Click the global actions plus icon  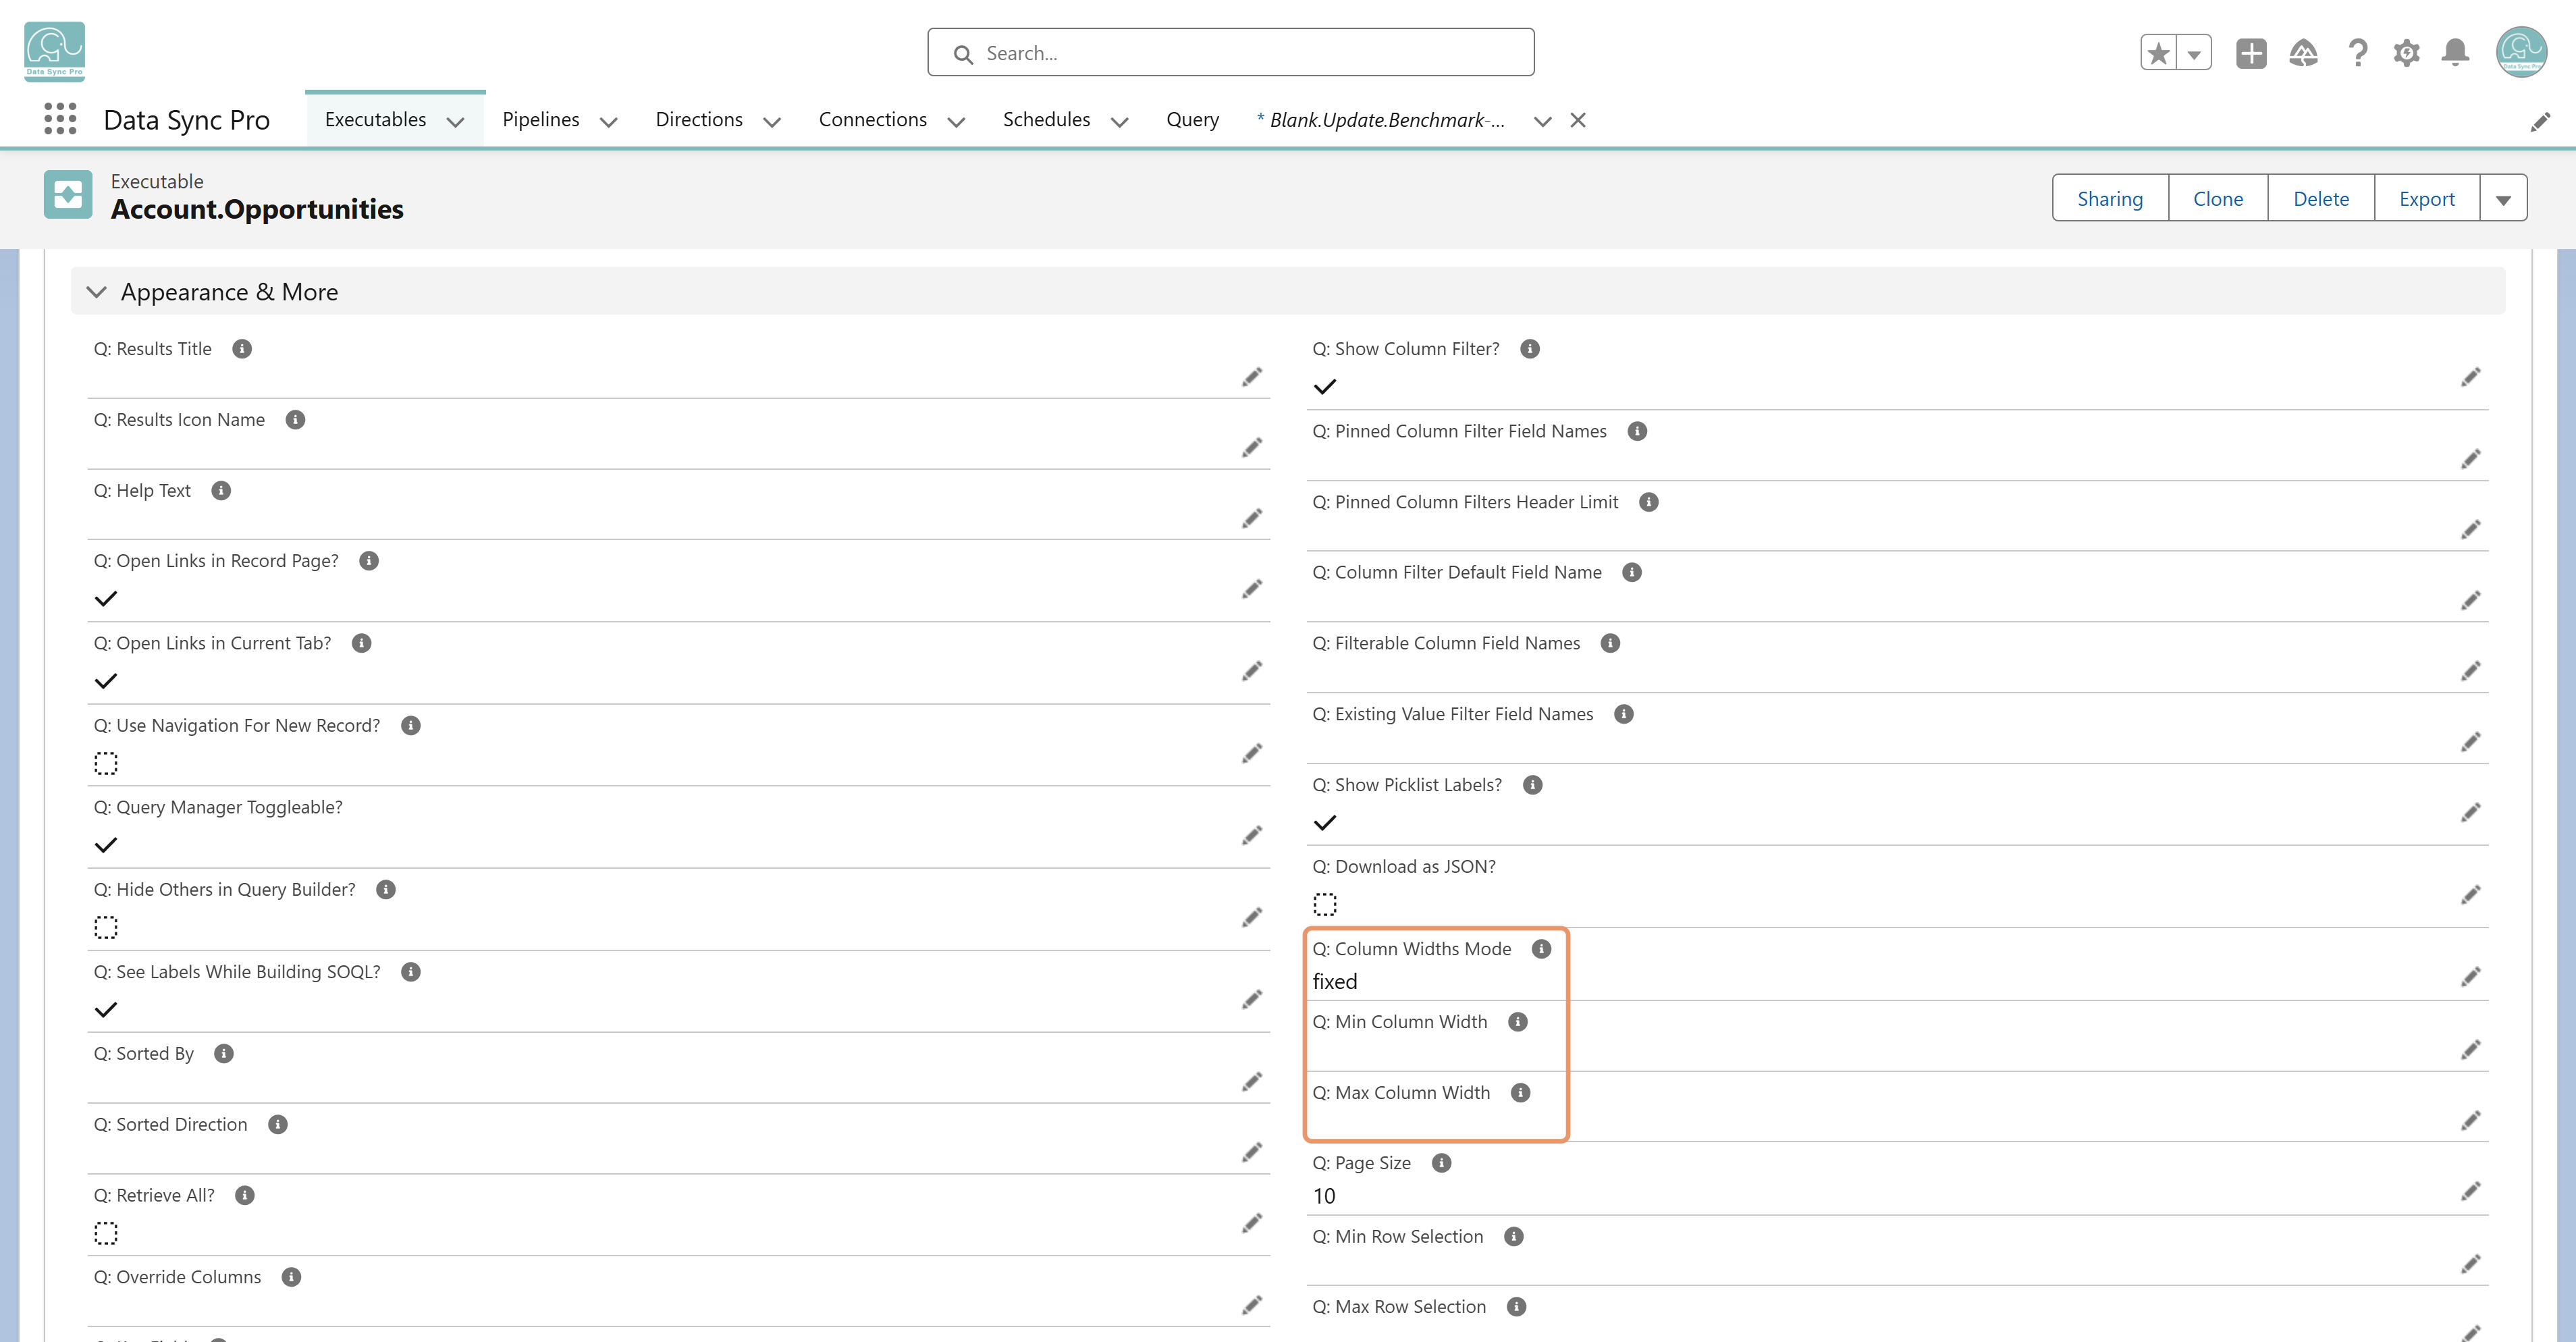coord(2251,53)
